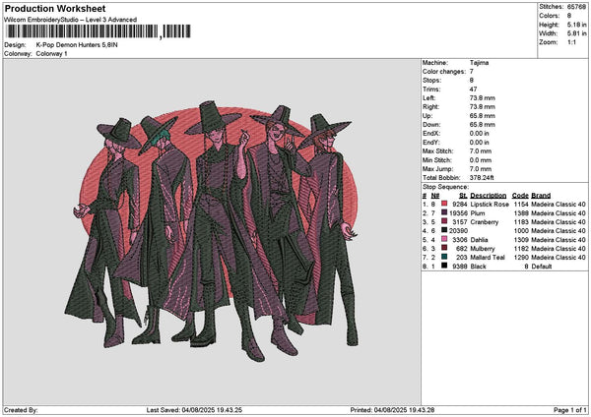This screenshot has width=591, height=417.
Task: Click the 'Mulberry' description text
Action: pos(483,249)
